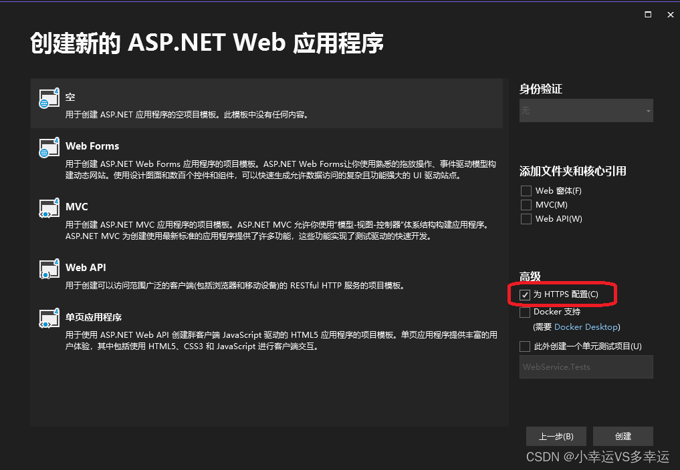Click the 单页应用程序 description text
680x470 pixels.
[x=281, y=340]
